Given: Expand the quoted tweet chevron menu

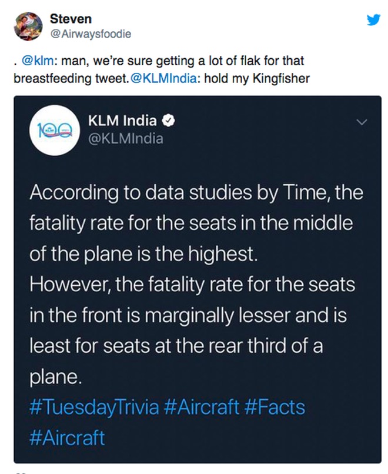Looking at the screenshot, I should click(362, 122).
